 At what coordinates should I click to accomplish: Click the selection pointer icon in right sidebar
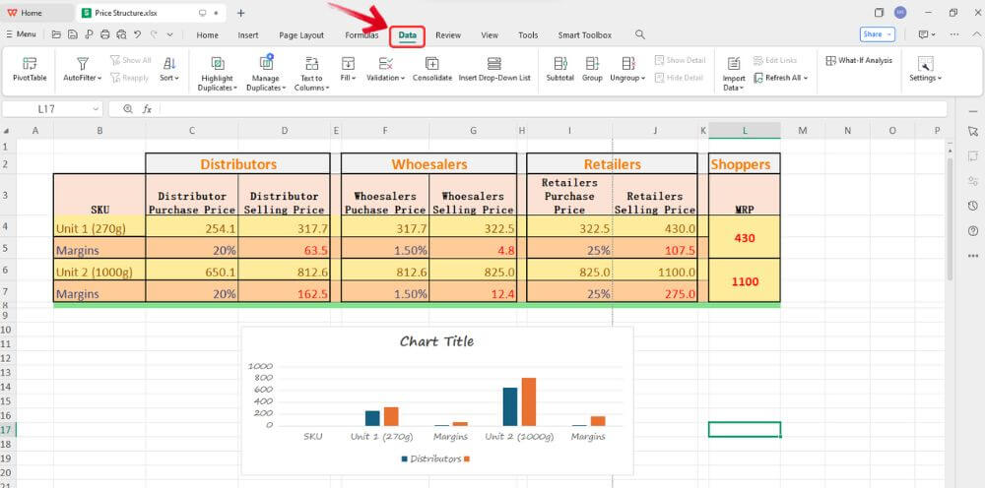tap(973, 131)
